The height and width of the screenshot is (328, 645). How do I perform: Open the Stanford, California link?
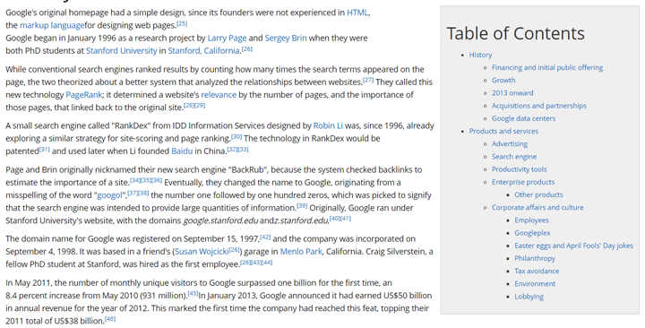(203, 51)
